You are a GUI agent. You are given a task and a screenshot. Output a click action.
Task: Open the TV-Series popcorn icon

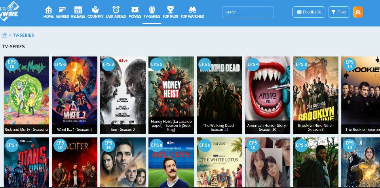152,10
